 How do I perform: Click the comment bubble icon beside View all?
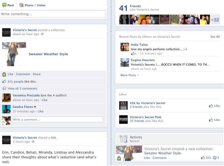coord(5,88)
